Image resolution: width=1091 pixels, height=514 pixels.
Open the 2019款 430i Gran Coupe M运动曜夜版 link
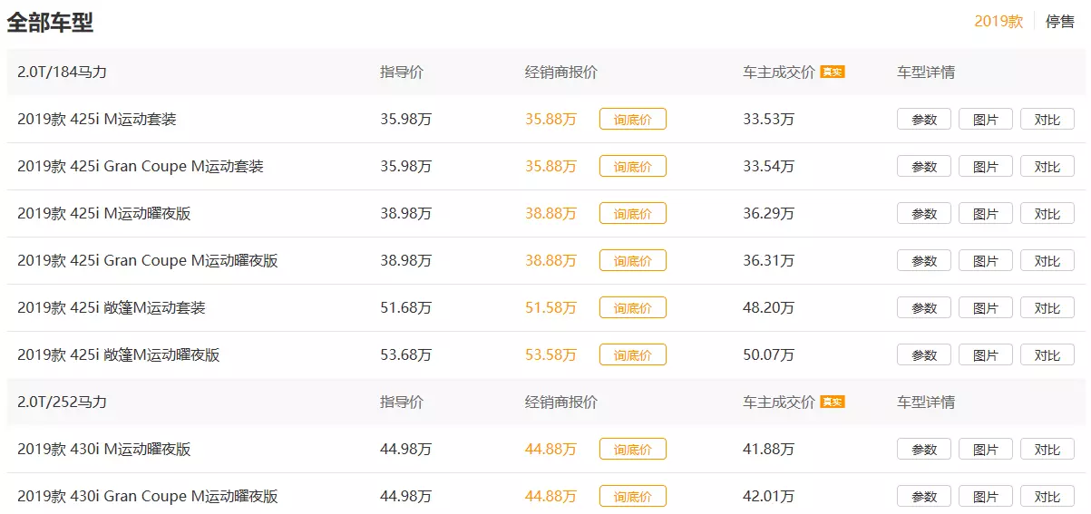(148, 497)
